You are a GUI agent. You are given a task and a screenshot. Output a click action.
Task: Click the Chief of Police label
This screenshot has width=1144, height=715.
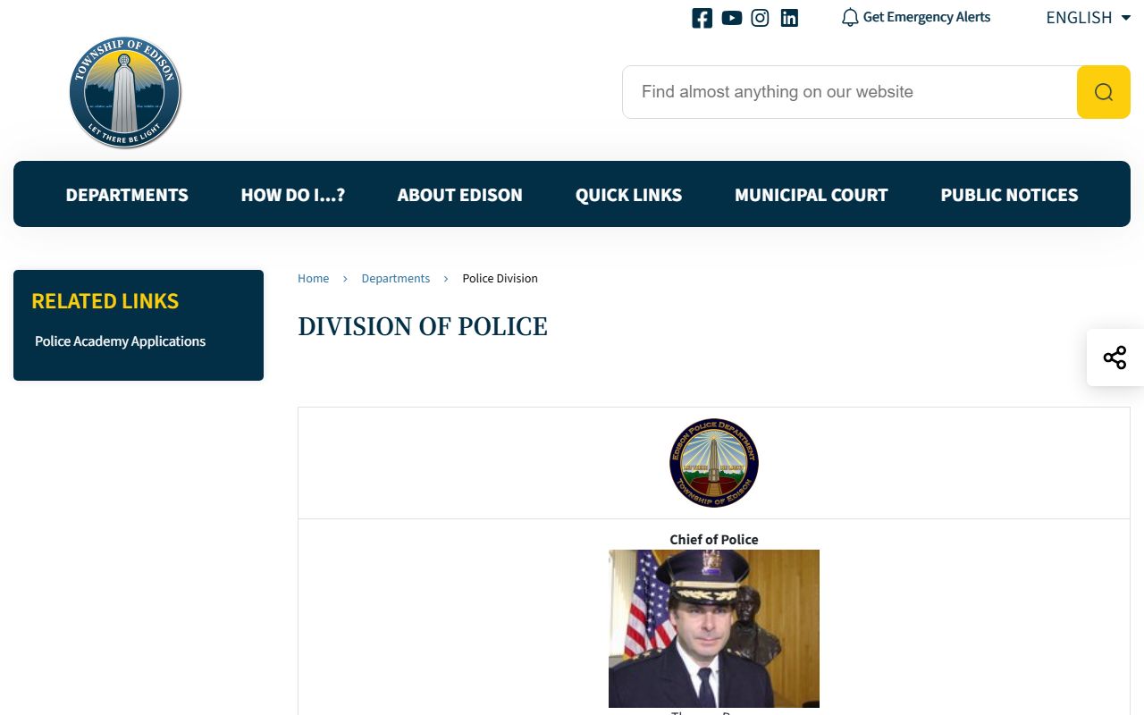coord(714,539)
